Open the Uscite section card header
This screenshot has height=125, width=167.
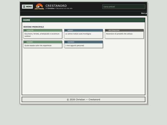pos(43,30)
